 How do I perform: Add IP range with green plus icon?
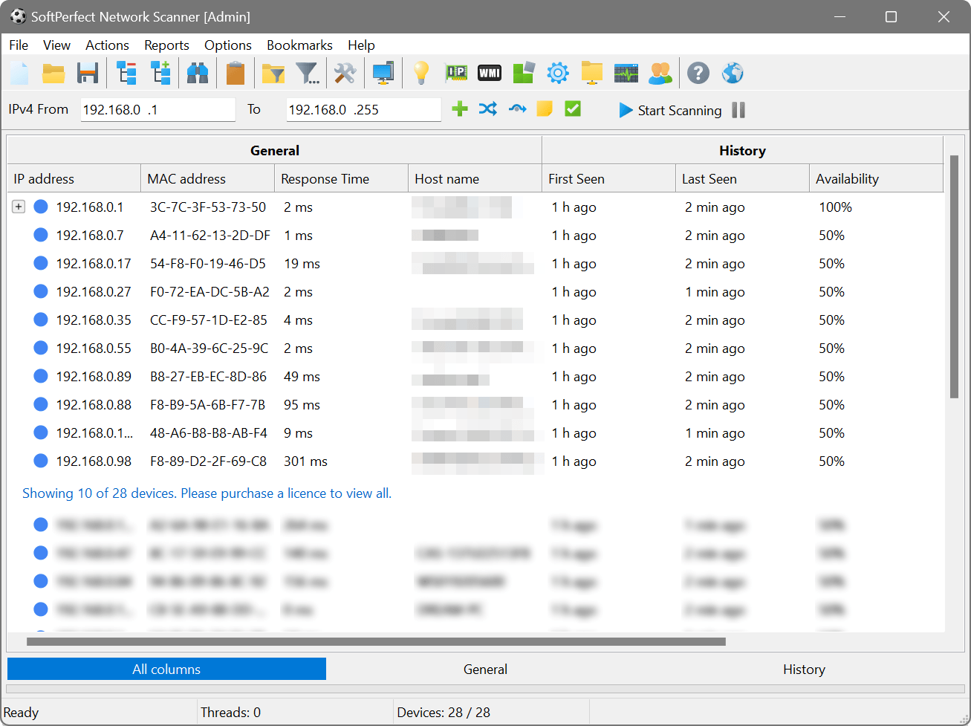point(460,109)
